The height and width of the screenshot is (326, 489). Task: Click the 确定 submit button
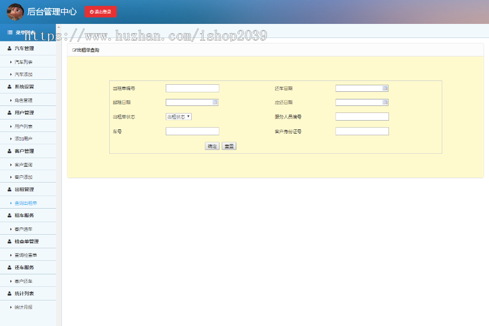[x=212, y=146]
